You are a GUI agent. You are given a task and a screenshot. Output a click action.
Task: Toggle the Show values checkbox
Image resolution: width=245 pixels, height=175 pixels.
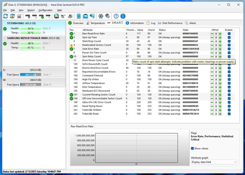click(x=193, y=148)
